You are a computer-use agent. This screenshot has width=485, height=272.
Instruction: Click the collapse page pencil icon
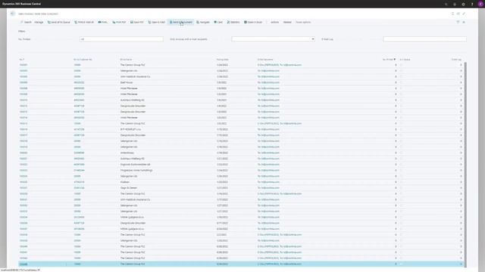click(464, 14)
